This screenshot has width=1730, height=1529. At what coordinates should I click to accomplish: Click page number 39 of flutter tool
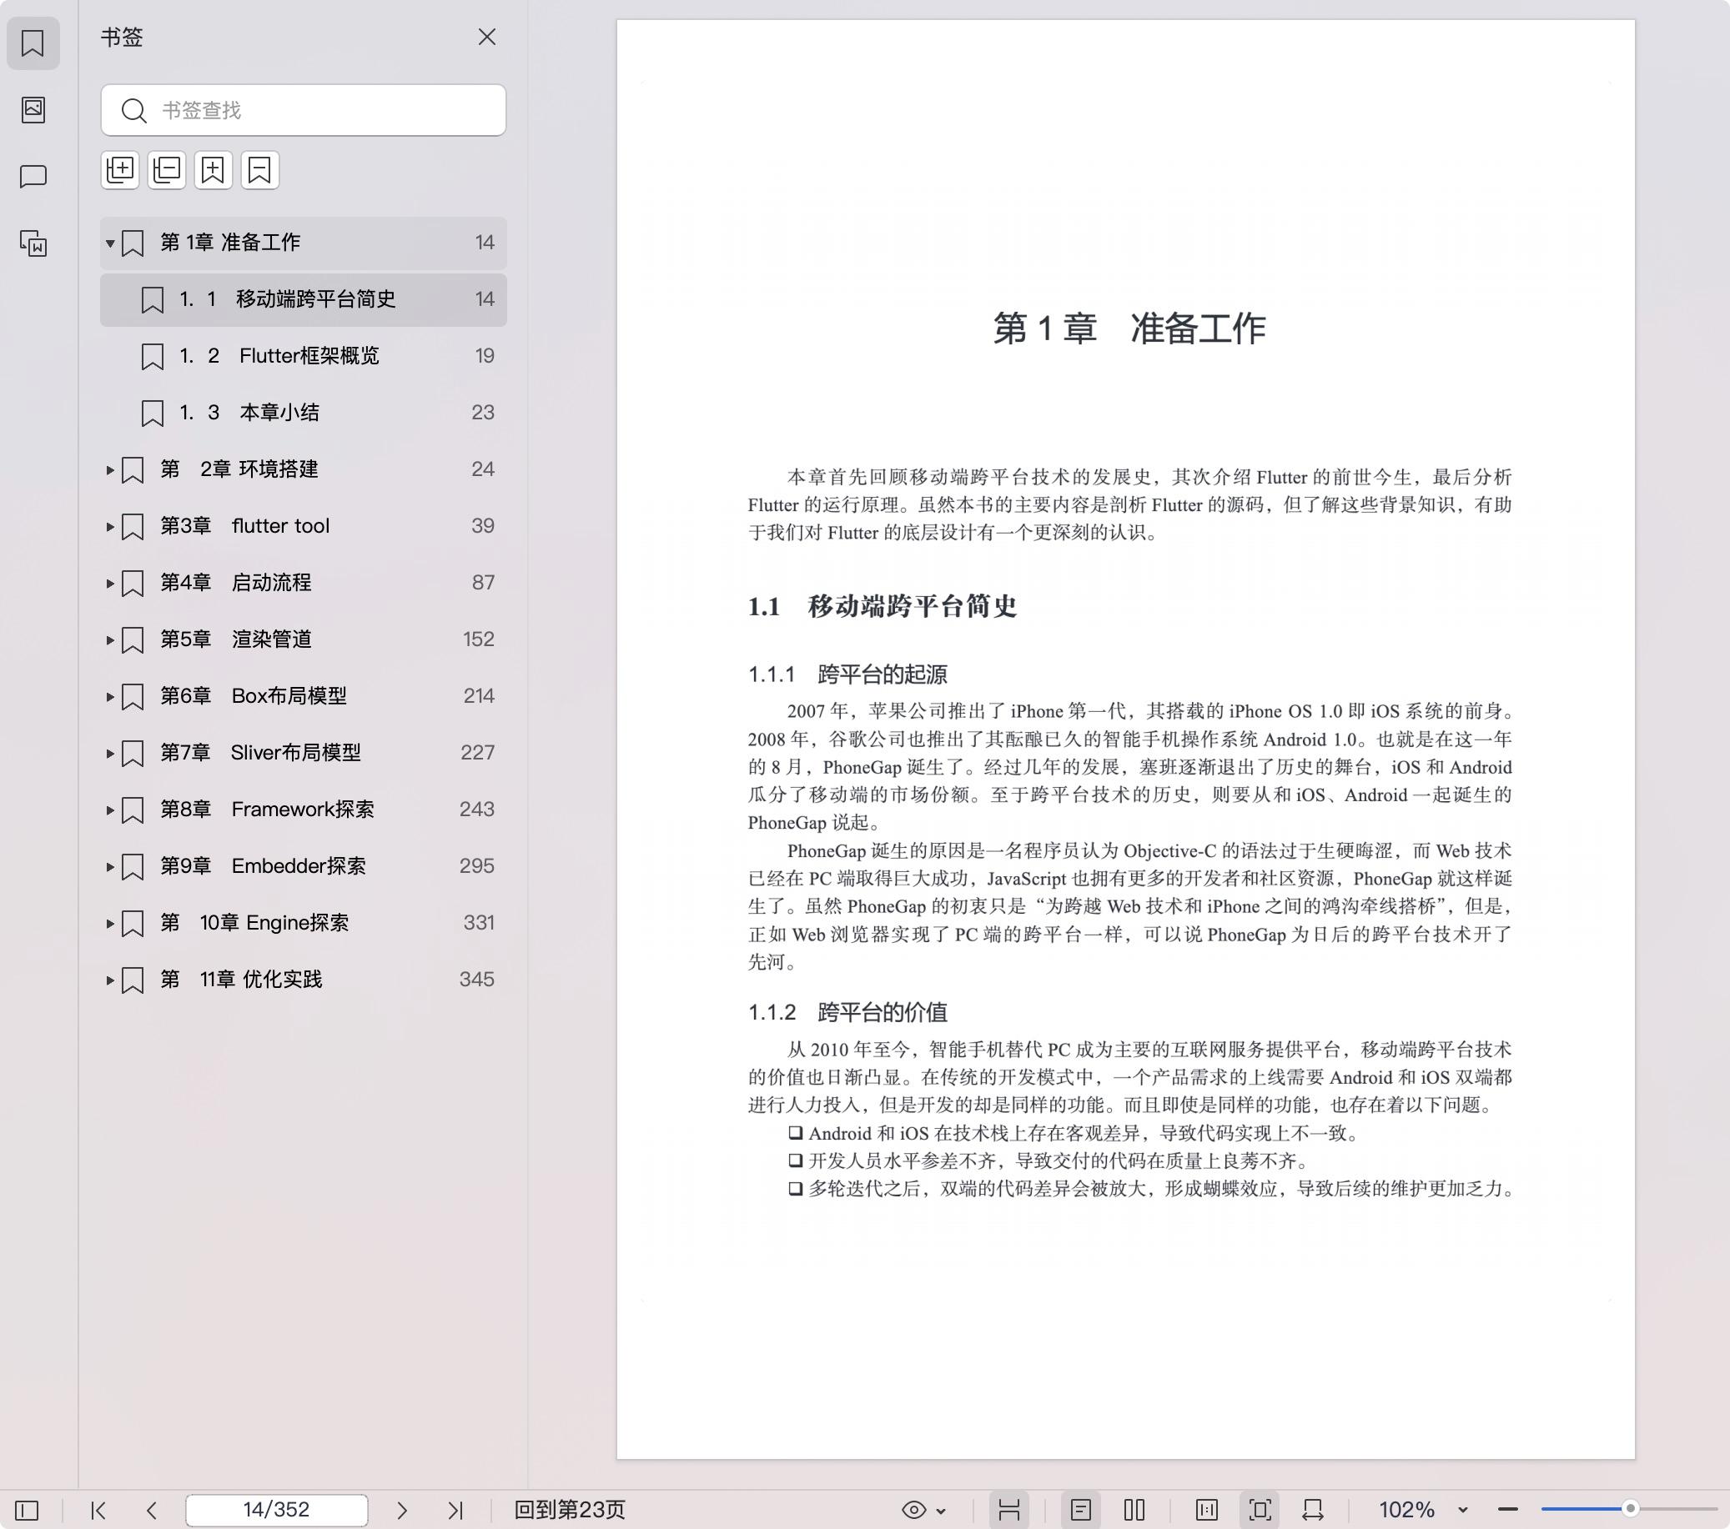(x=482, y=526)
